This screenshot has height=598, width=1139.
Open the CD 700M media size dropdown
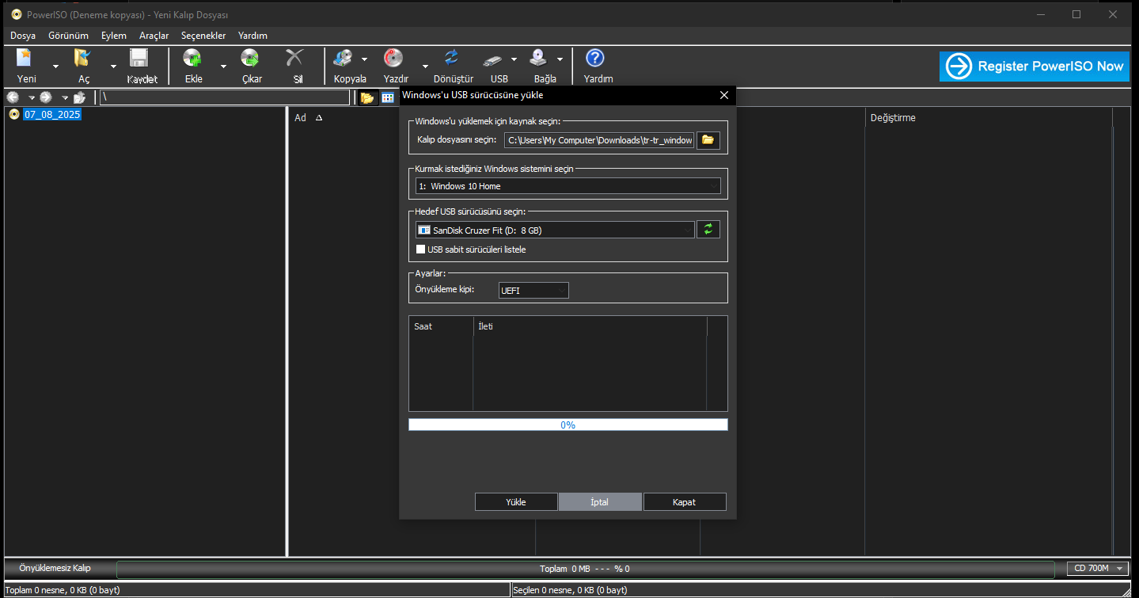[1099, 568]
